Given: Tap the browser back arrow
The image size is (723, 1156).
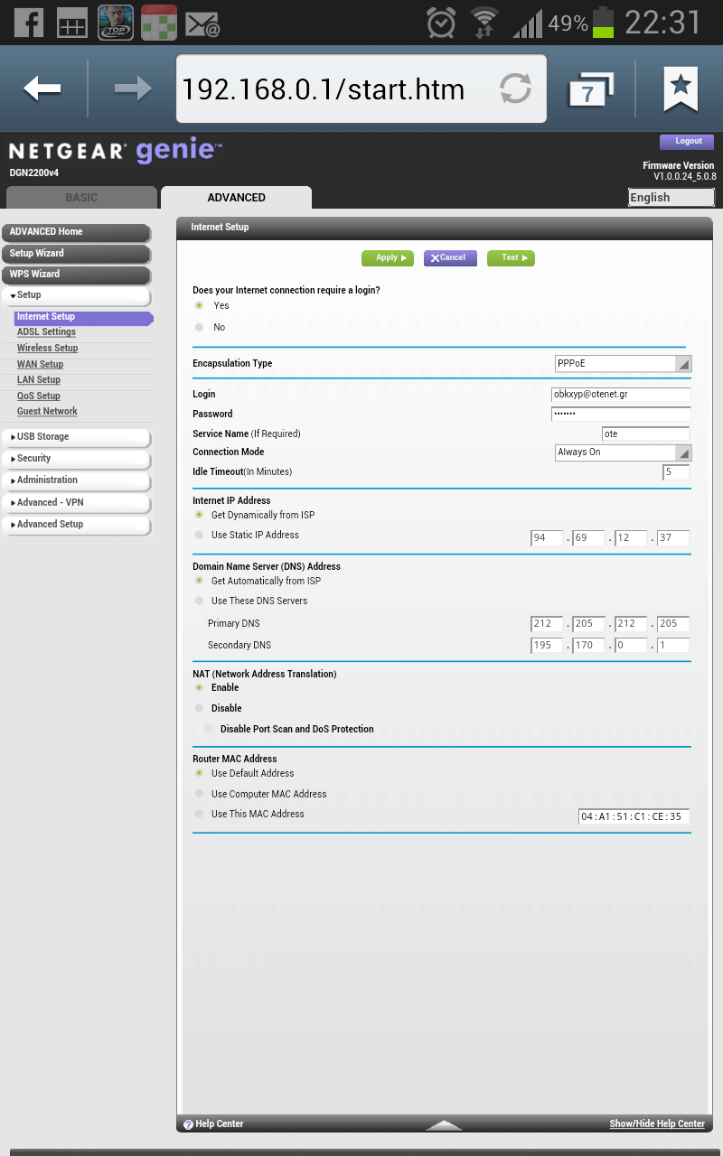Looking at the screenshot, I should tap(42, 89).
